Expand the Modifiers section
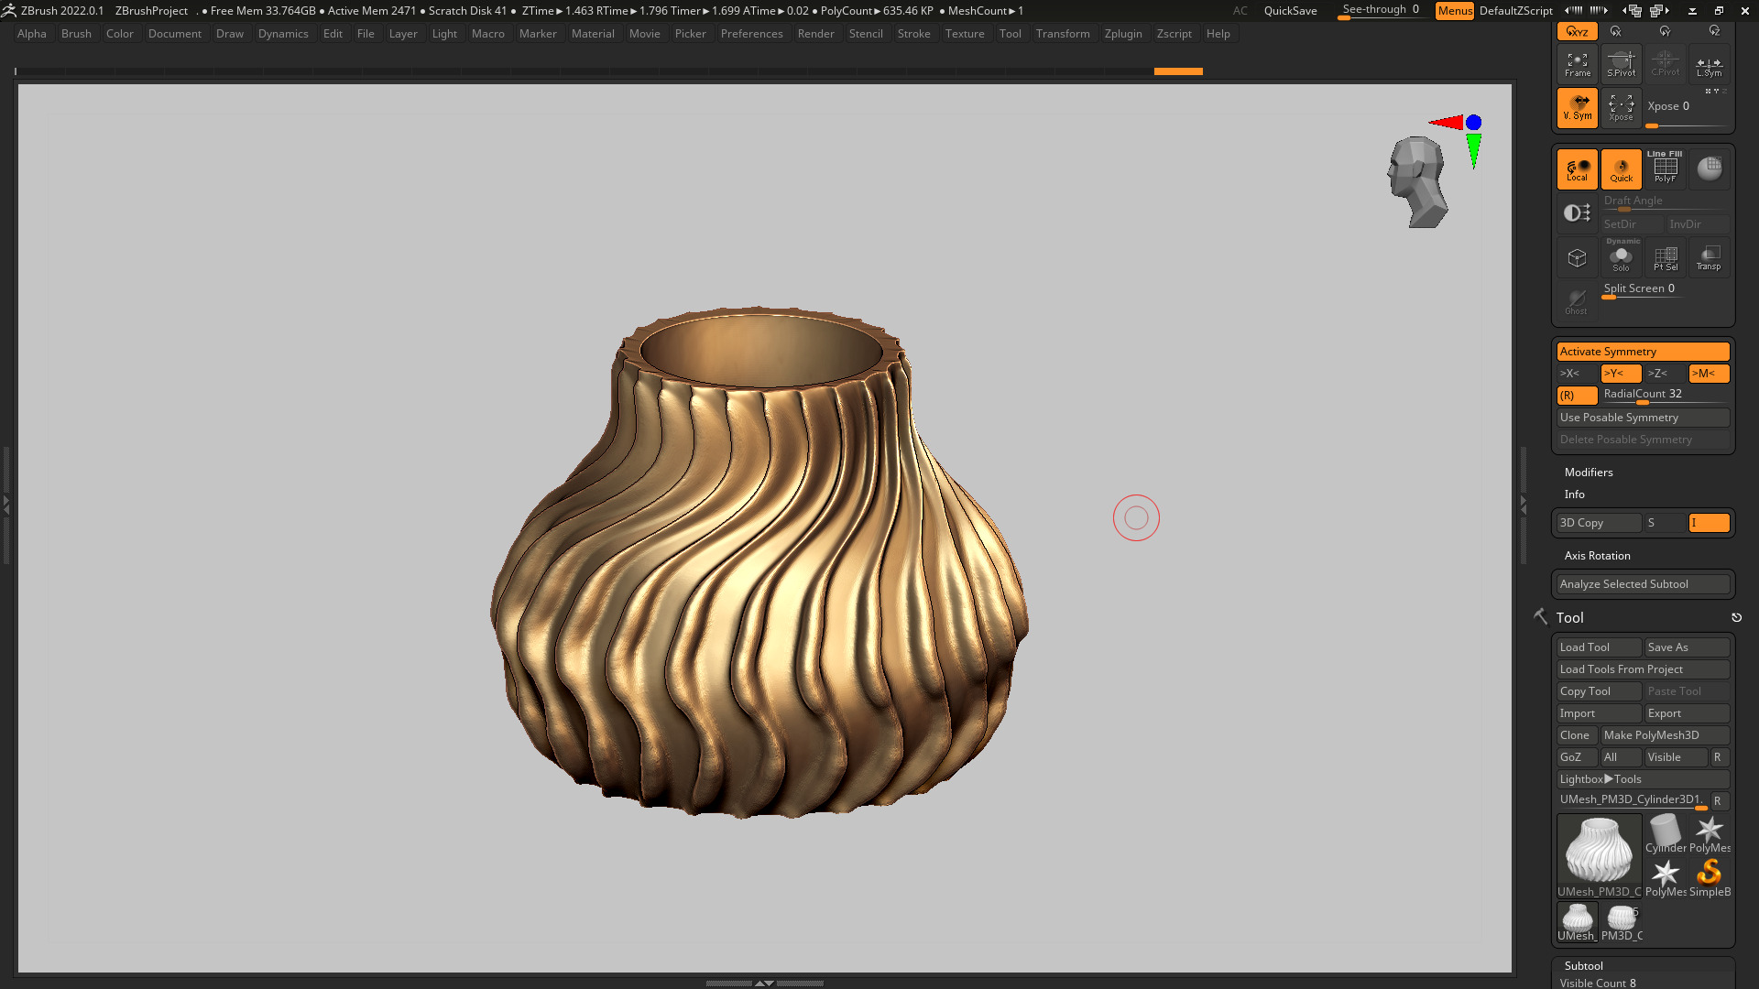 (x=1589, y=473)
